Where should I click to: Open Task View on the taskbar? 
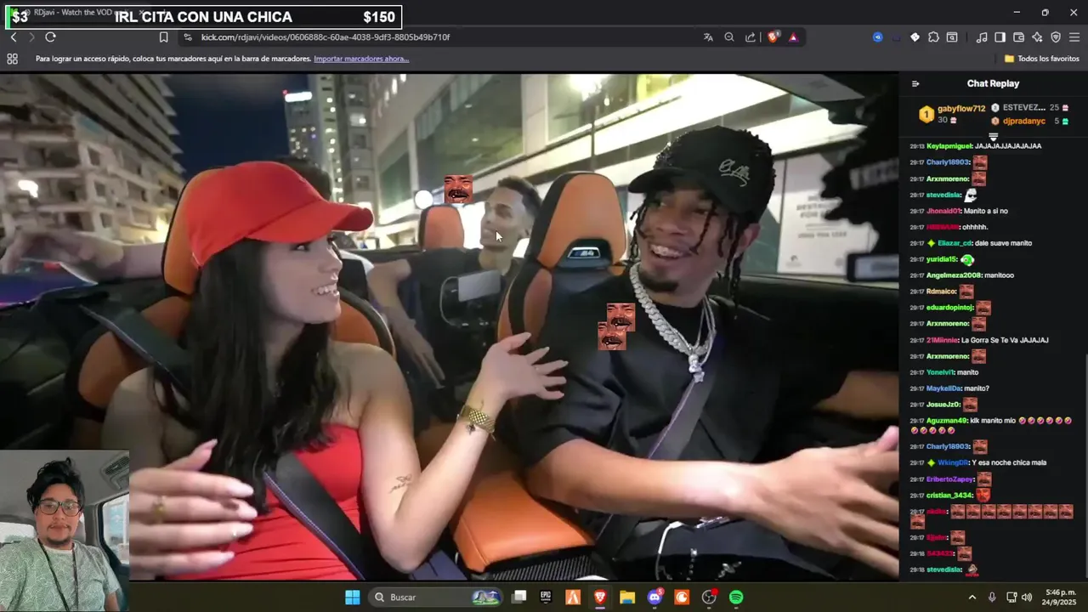coord(518,598)
